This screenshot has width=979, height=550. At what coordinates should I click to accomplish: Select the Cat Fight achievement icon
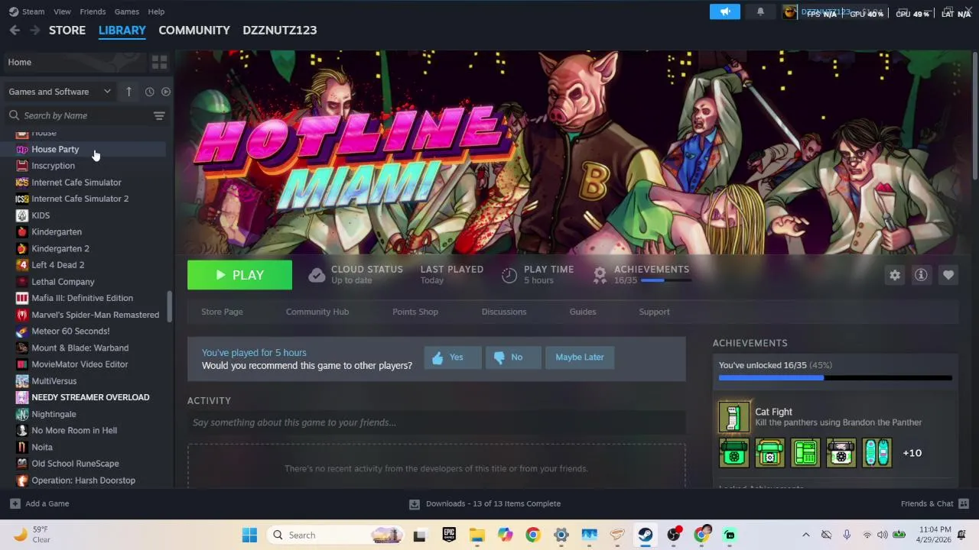pos(733,417)
